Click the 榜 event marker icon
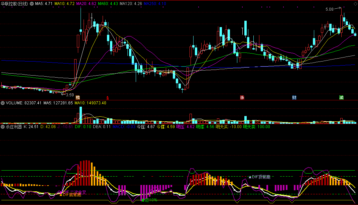This screenshot has width=358, height=205. [x=78, y=98]
